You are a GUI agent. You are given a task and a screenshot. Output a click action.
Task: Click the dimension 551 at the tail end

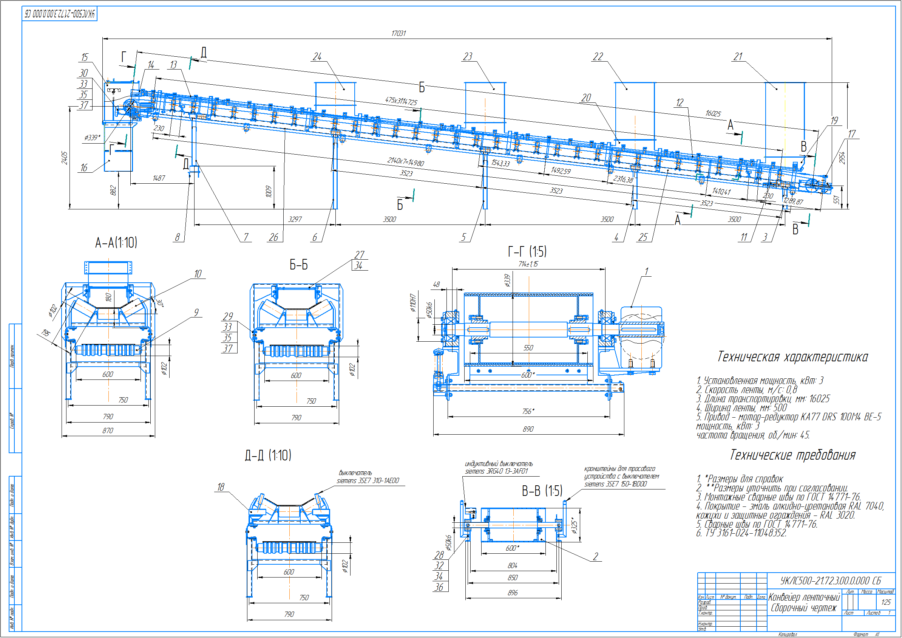[x=836, y=200]
